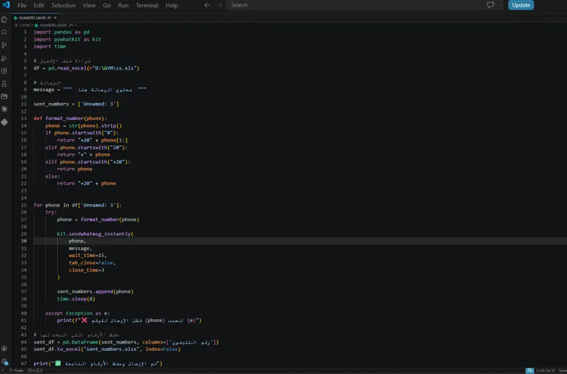Click the Flutter status bar item
The height and width of the screenshot is (374, 567).
tap(16, 371)
